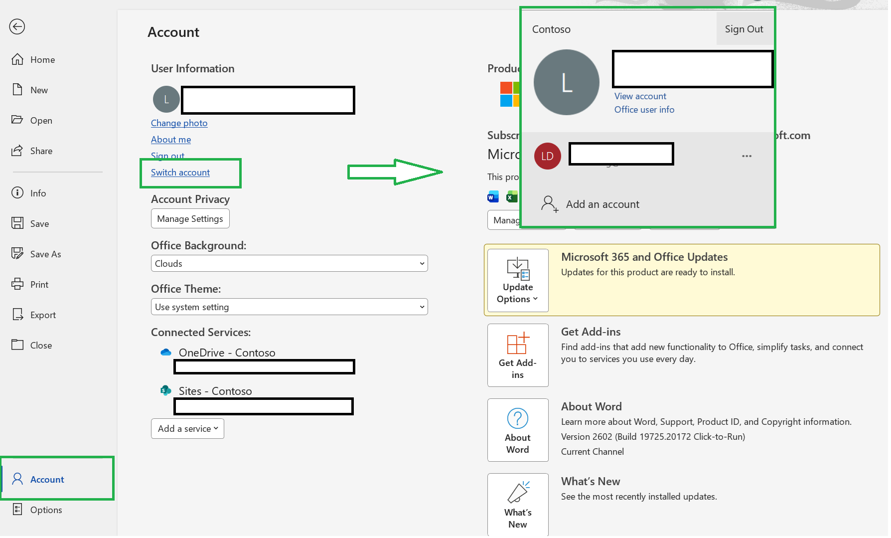
Task: Click the Home house icon
Action: pyautogui.click(x=17, y=59)
